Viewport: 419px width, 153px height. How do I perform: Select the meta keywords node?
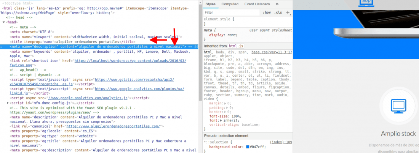100,54
